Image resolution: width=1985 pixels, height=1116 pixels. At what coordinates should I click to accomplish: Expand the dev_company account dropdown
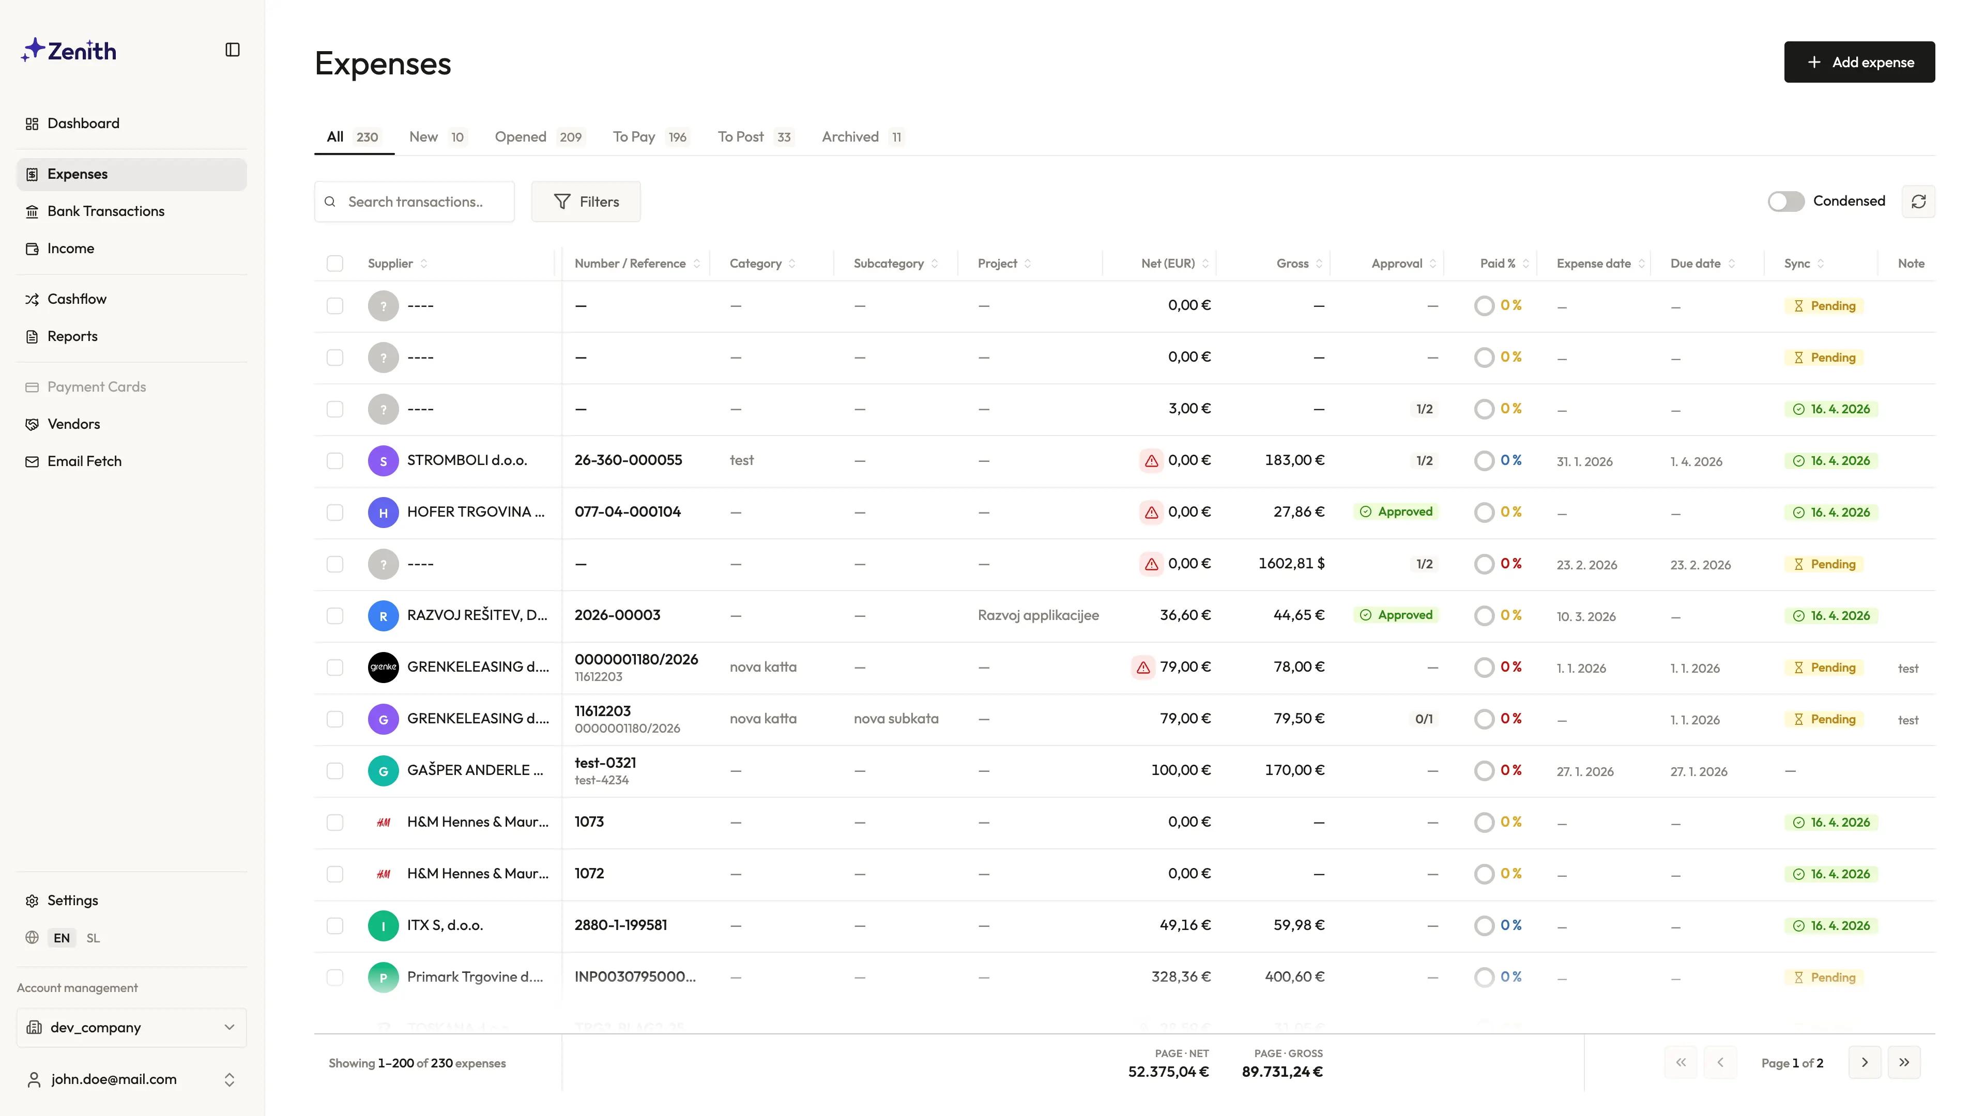(132, 1028)
